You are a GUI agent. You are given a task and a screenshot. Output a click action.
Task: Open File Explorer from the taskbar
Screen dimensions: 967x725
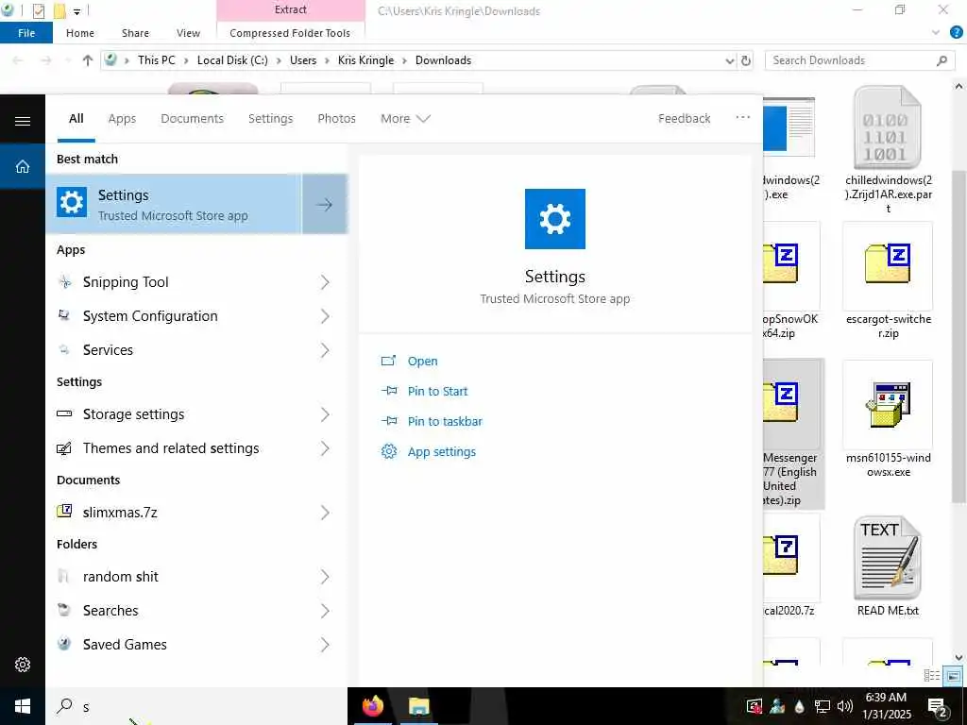pyautogui.click(x=418, y=706)
